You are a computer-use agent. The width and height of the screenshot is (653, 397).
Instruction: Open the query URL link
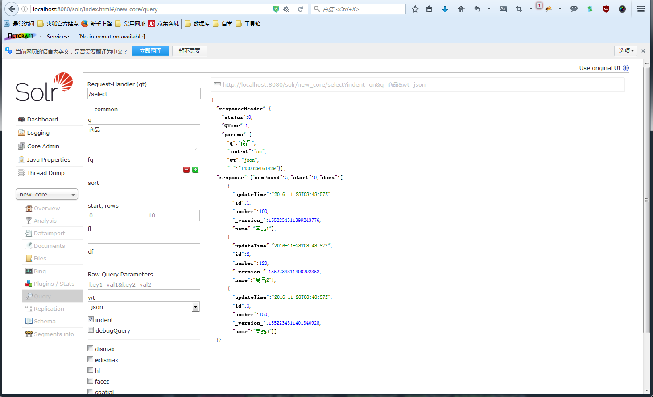[x=324, y=84]
